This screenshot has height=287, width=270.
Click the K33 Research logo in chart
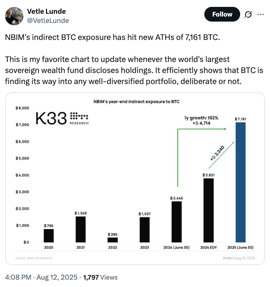coord(62,118)
